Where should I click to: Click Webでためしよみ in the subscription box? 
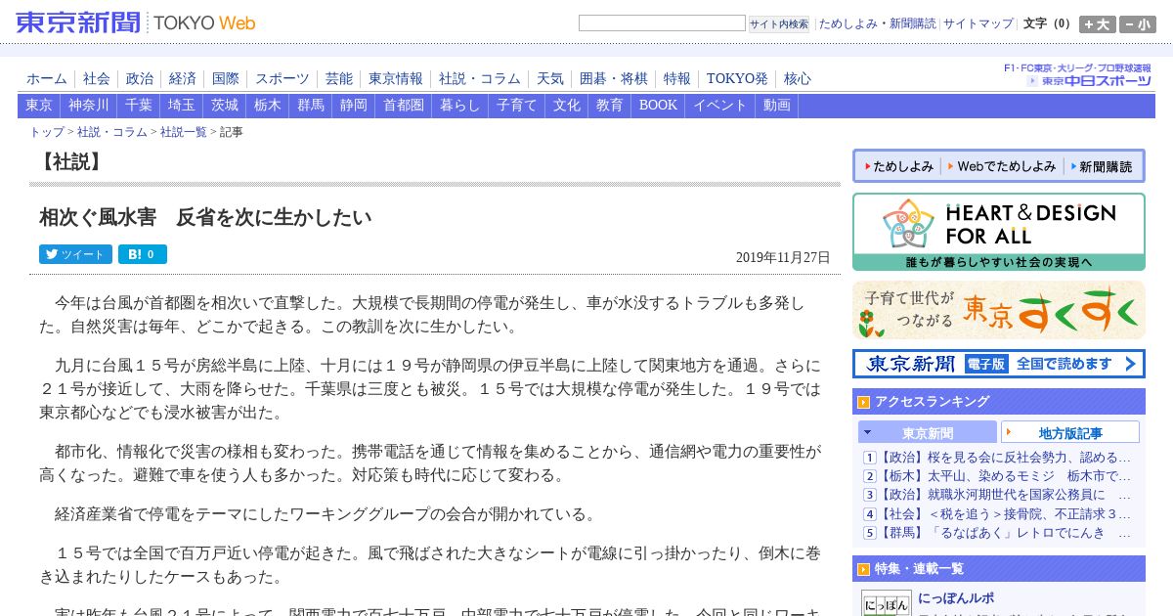pyautogui.click(x=1002, y=166)
